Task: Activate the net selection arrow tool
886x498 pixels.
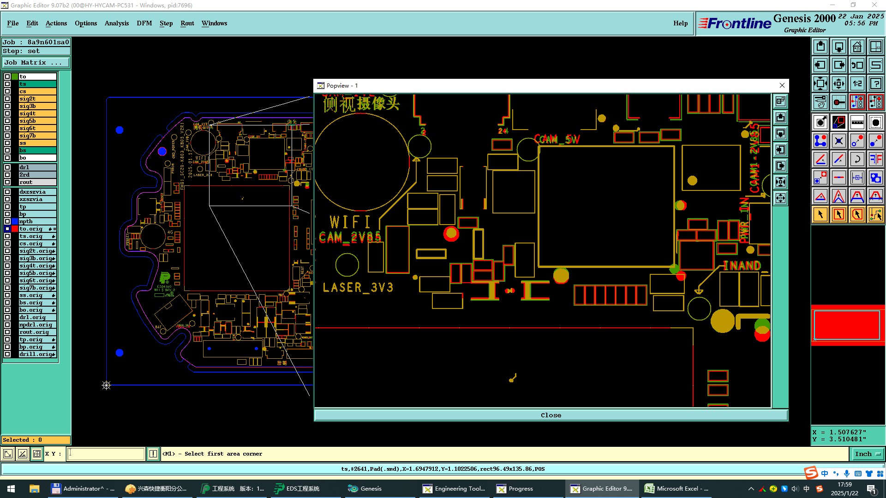Action: tap(875, 214)
